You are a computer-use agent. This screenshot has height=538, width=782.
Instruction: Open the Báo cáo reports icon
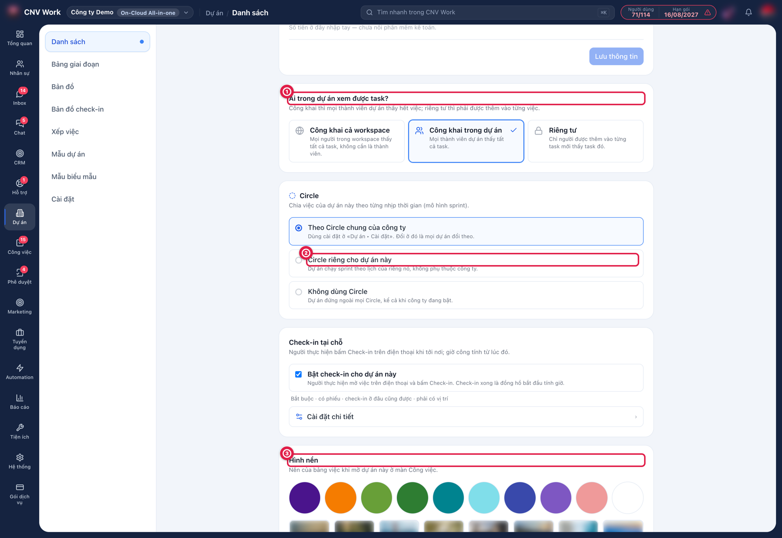pyautogui.click(x=20, y=402)
